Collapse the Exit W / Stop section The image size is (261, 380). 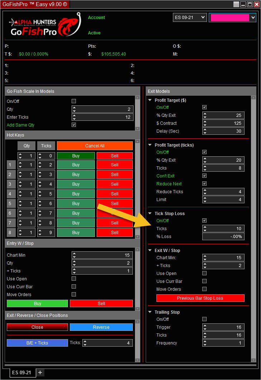click(150, 250)
